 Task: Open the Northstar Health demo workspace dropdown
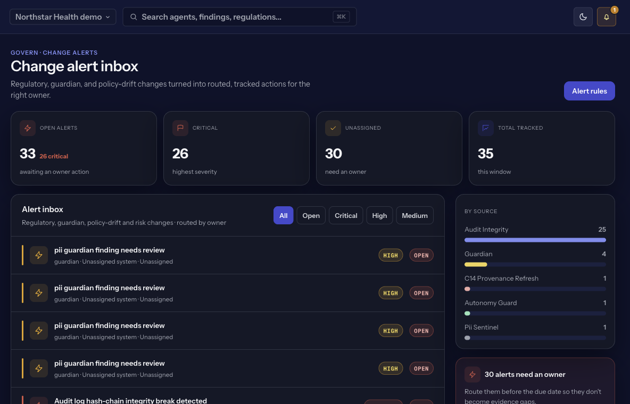63,17
